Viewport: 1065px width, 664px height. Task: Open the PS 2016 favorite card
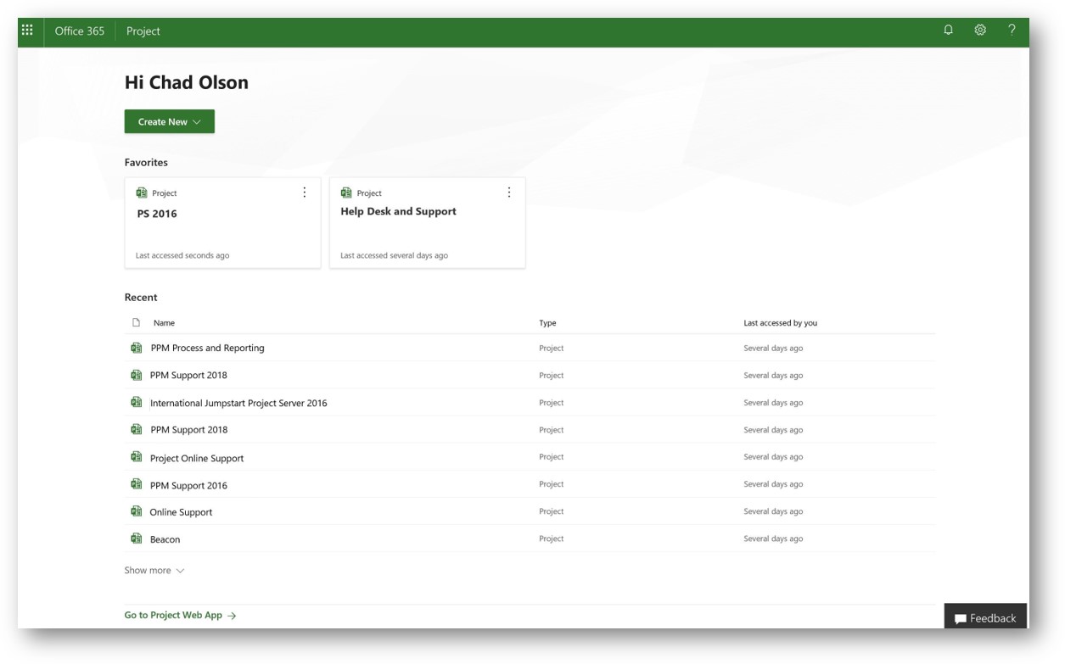(x=222, y=223)
